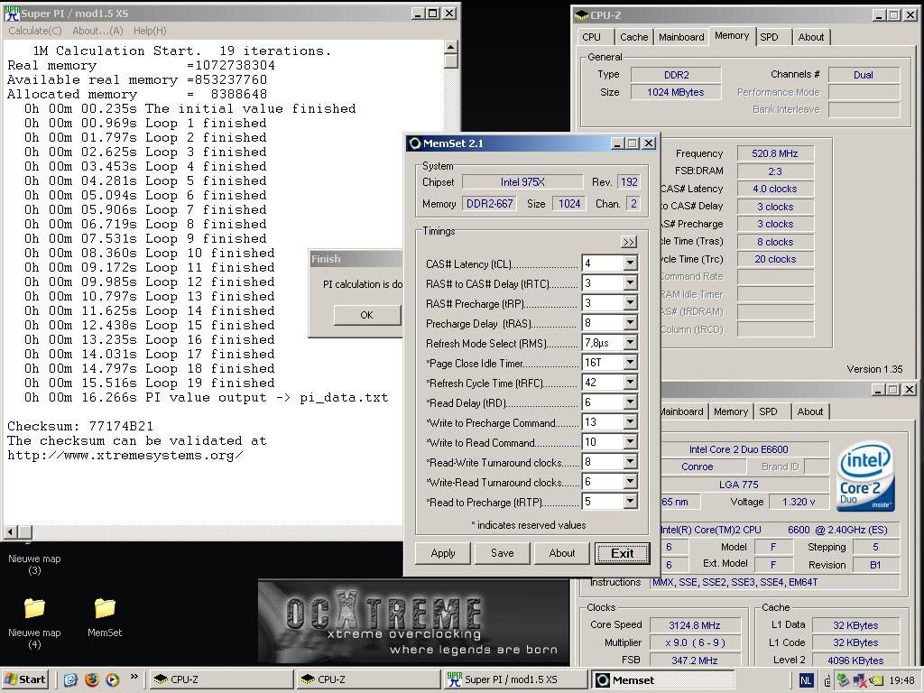Viewport: 924px width, 693px height.
Task: Click OK in the Finish dialog
Action: pos(366,315)
